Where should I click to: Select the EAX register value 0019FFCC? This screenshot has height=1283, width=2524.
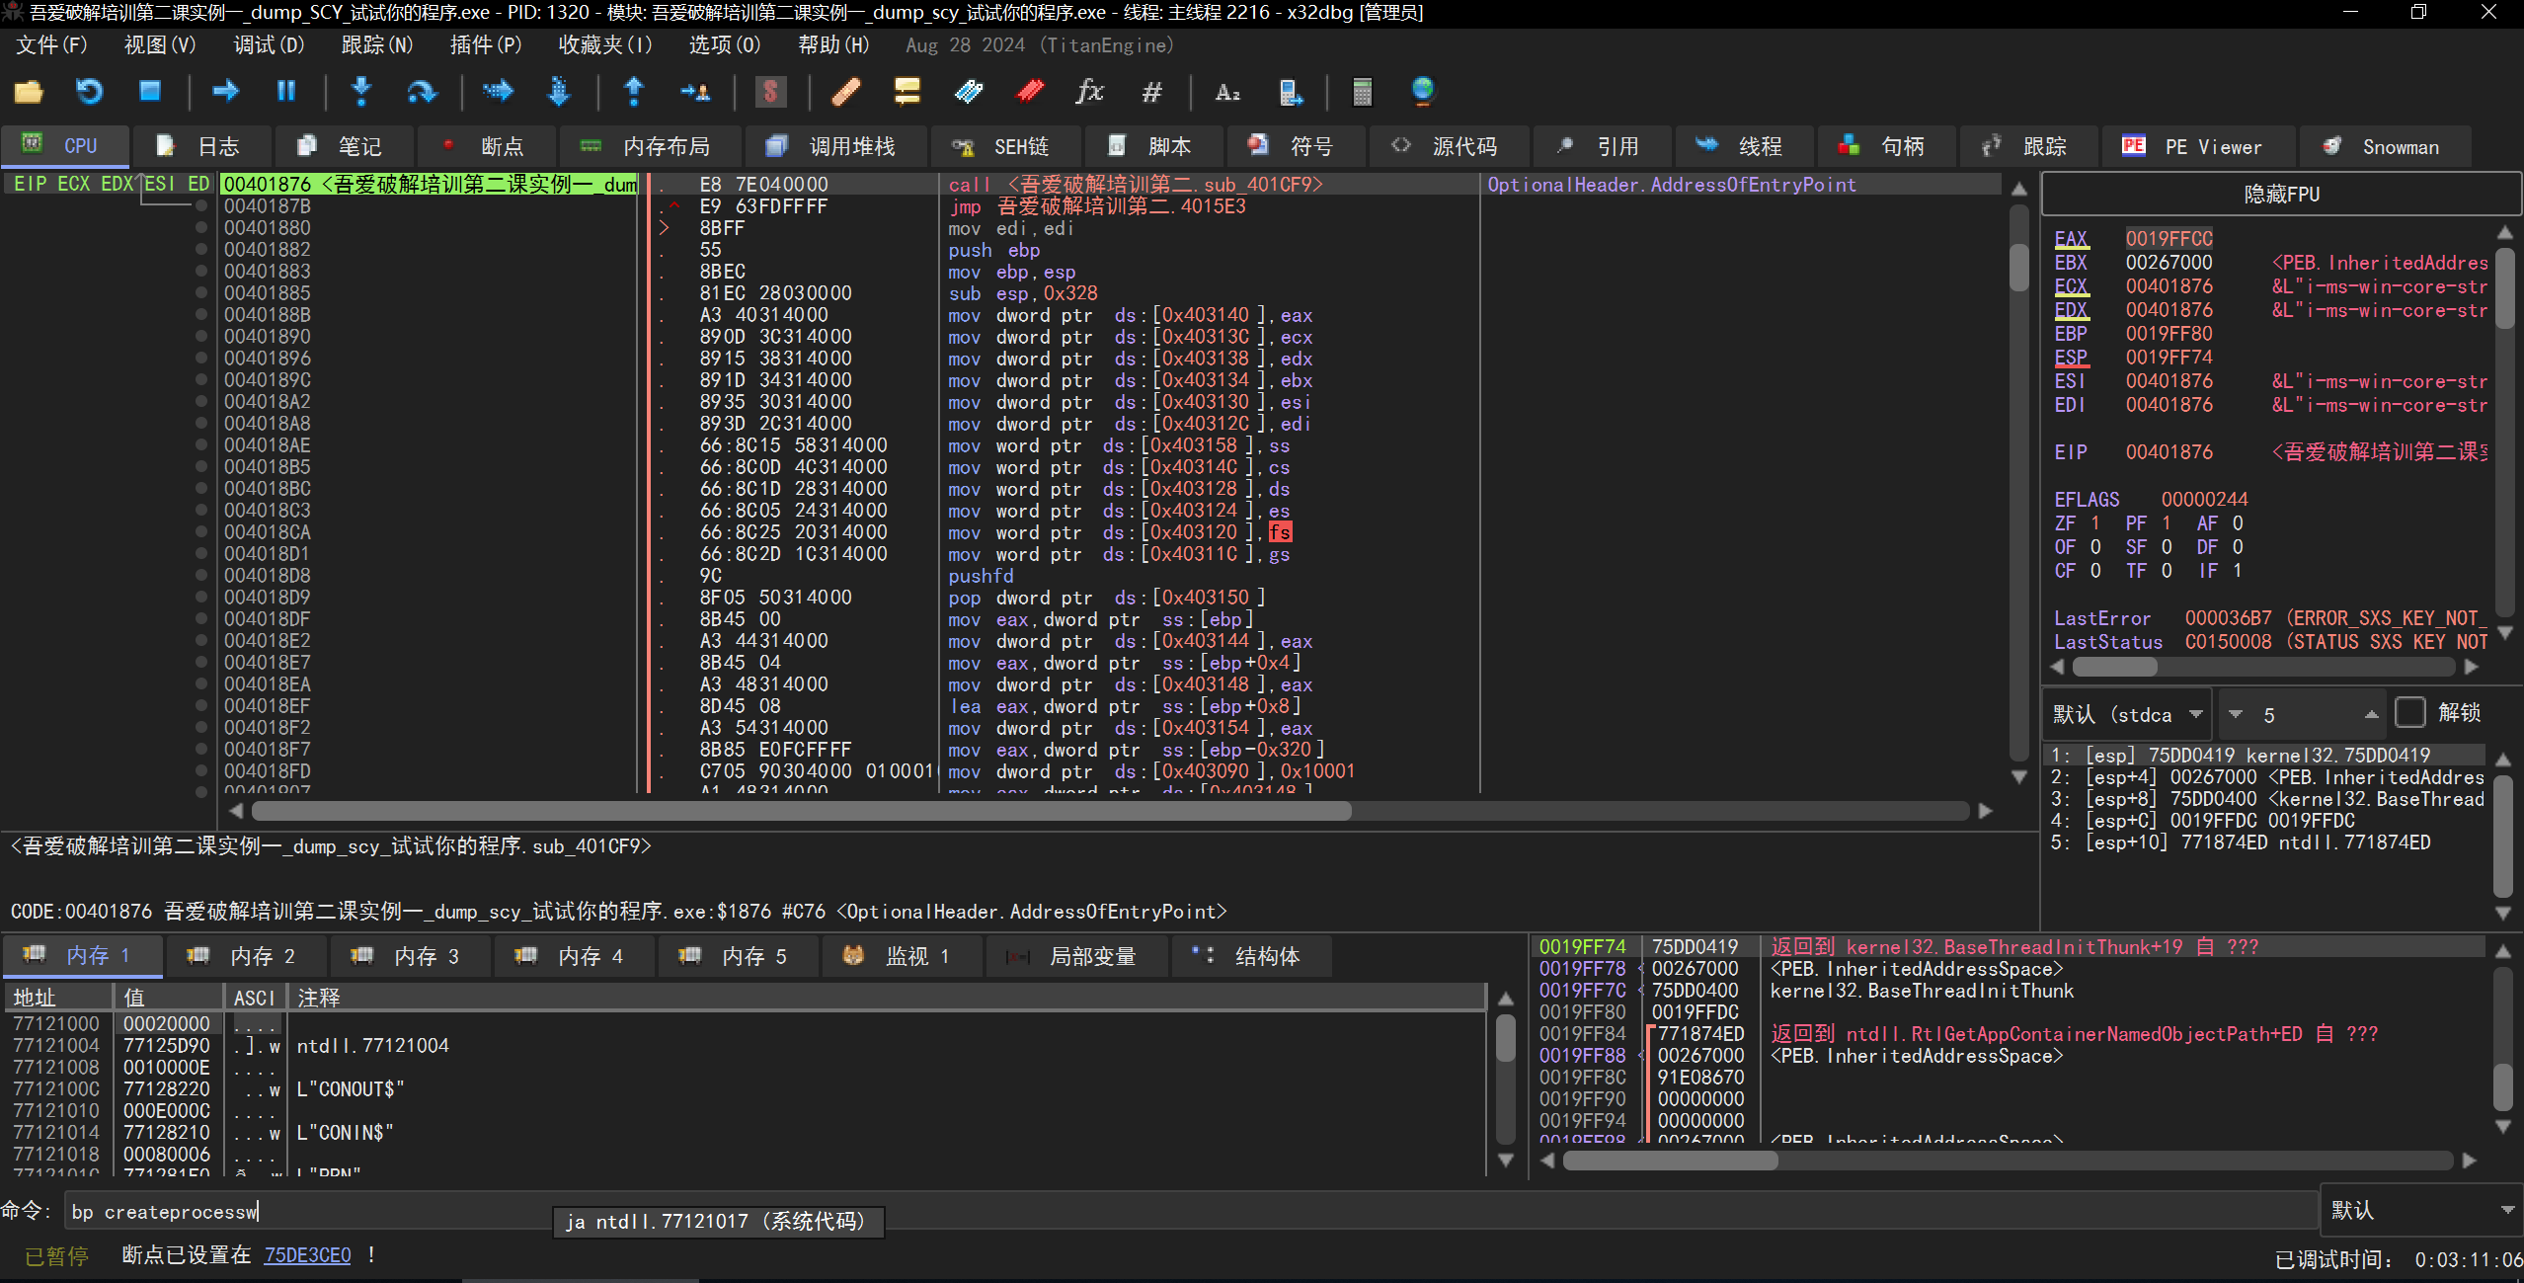pos(2169,239)
